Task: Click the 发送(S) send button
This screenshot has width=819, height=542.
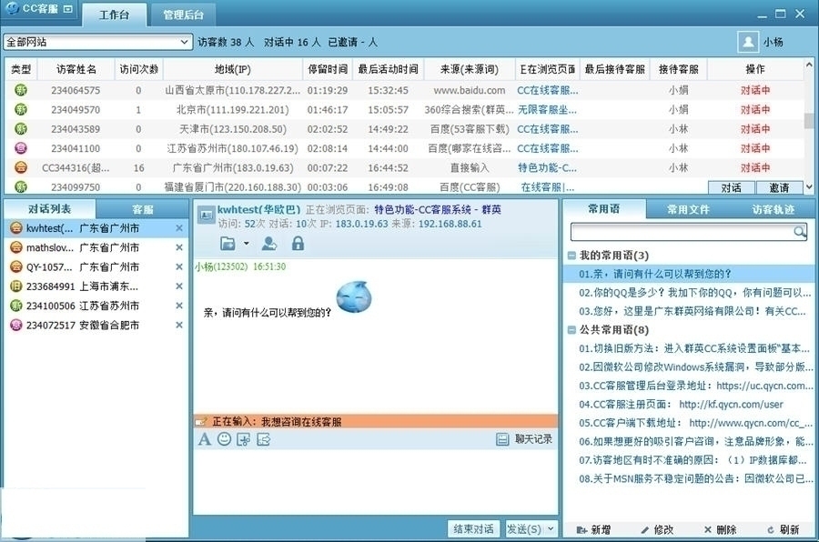Action: [524, 529]
